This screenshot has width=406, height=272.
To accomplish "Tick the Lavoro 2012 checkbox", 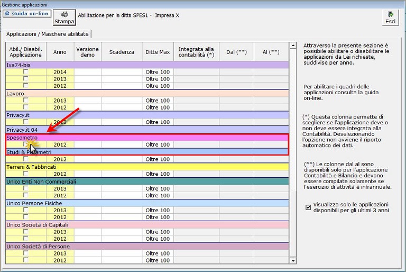I will pos(25,107).
